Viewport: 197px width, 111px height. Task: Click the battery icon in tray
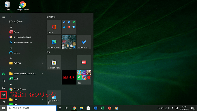click(162, 108)
